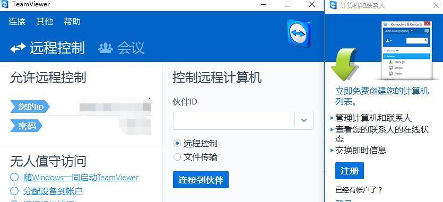Click the meeting people icon
The image size is (443, 202).
(106, 48)
